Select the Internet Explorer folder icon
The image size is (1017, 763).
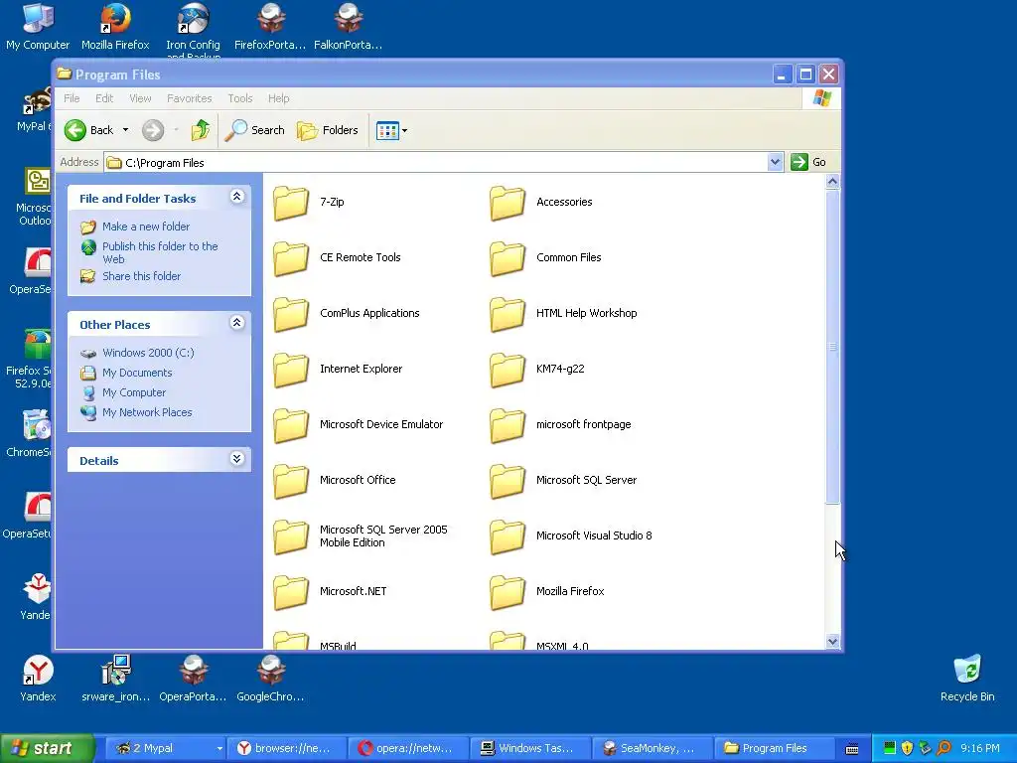coord(291,370)
